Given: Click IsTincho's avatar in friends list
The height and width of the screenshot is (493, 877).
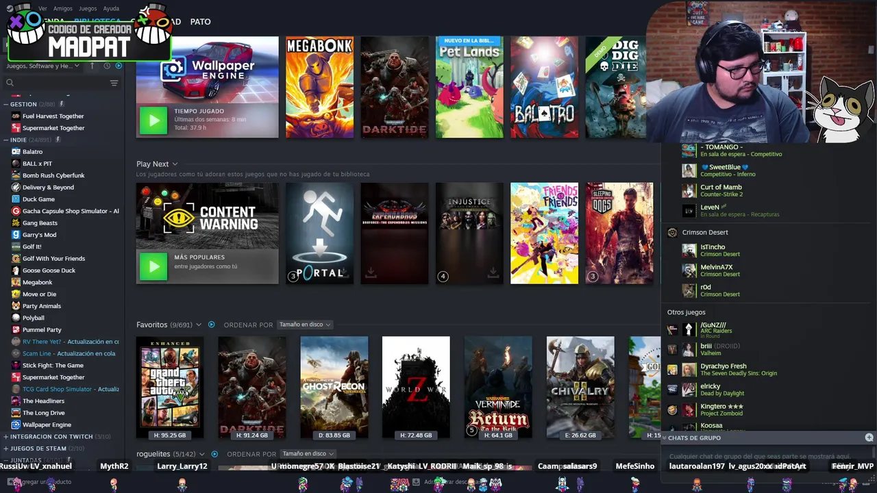Looking at the screenshot, I should 689,250.
